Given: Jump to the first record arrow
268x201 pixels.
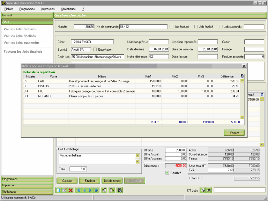Looking at the screenshot, I should 78,190.
